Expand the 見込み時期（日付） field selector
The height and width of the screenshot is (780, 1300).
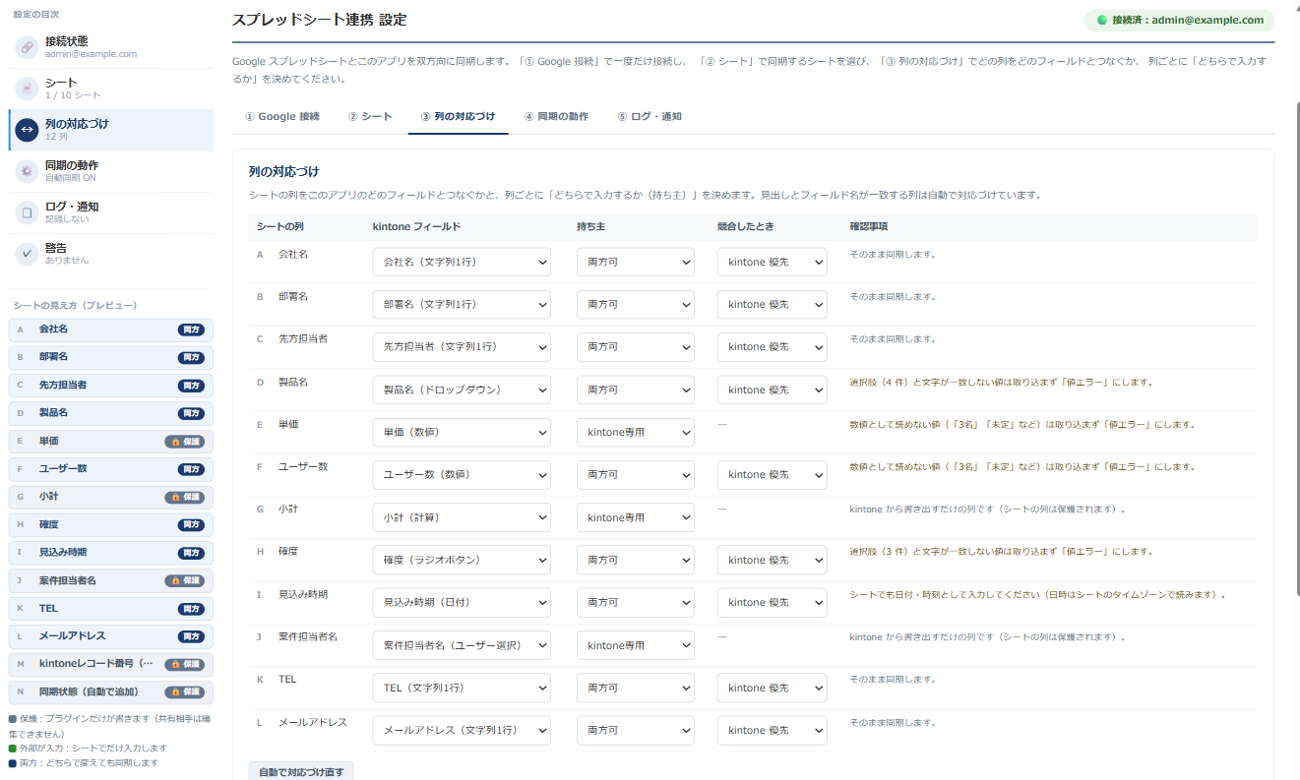tap(462, 602)
